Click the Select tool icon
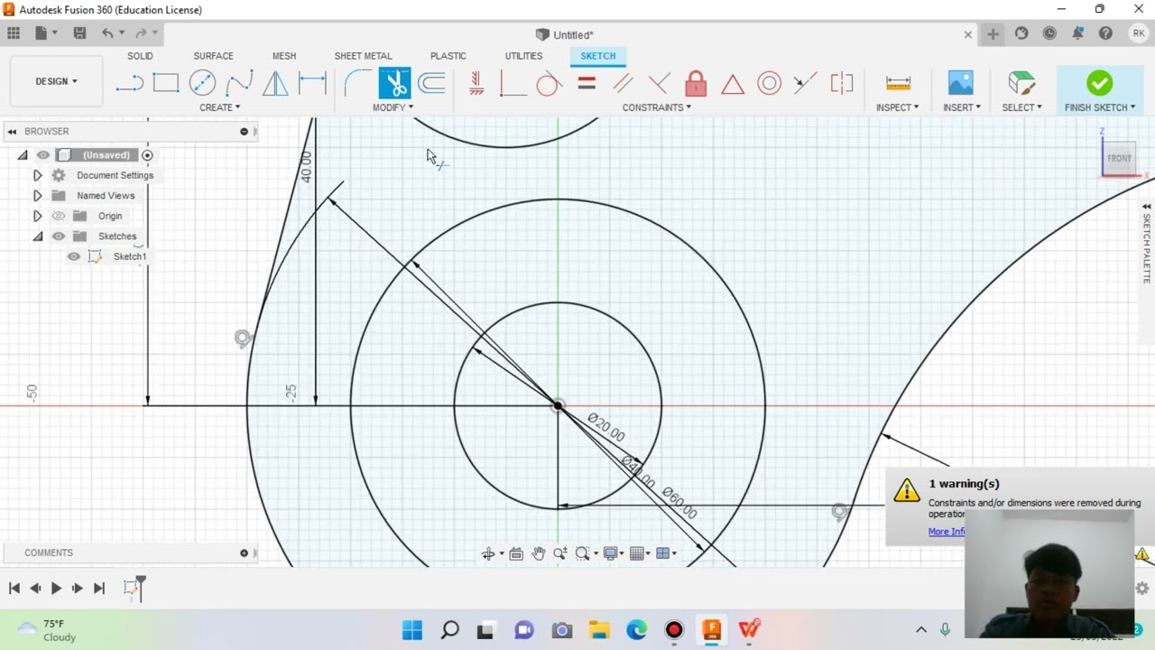The height and width of the screenshot is (650, 1155). [1021, 83]
